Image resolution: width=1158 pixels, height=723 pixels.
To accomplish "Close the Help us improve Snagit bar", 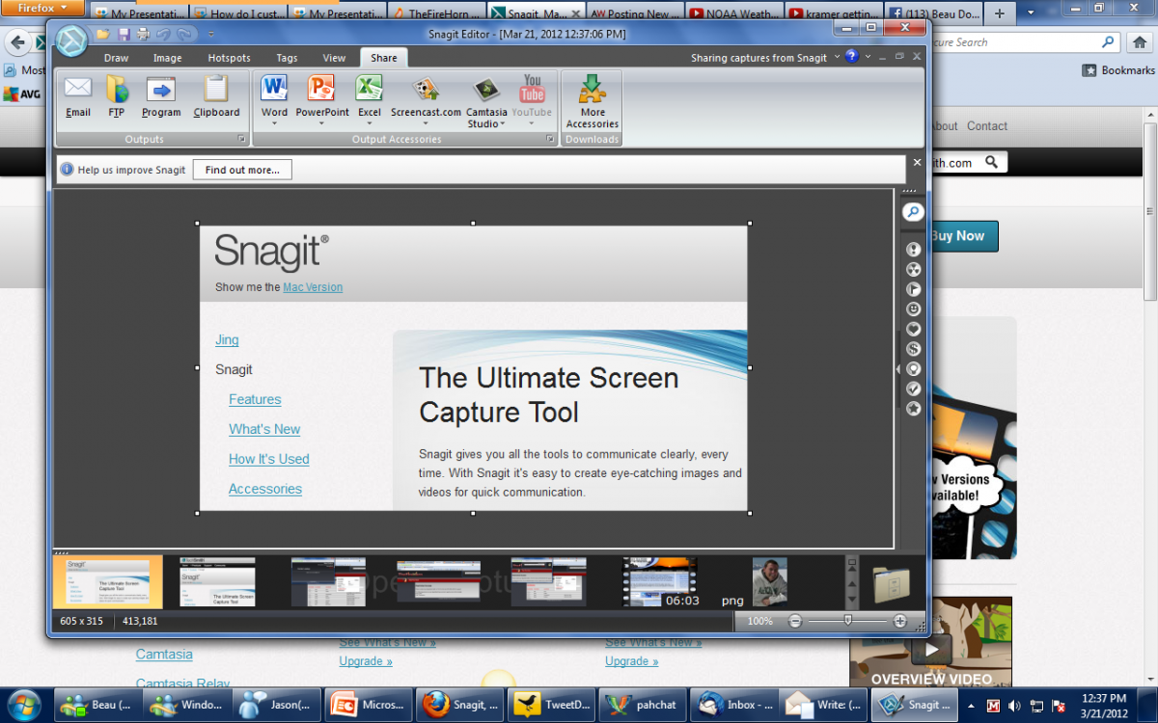I will click(918, 163).
